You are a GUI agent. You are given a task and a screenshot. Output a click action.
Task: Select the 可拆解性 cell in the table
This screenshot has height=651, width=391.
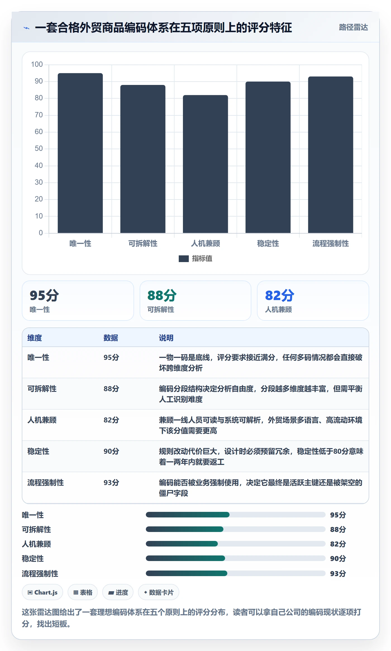point(42,389)
